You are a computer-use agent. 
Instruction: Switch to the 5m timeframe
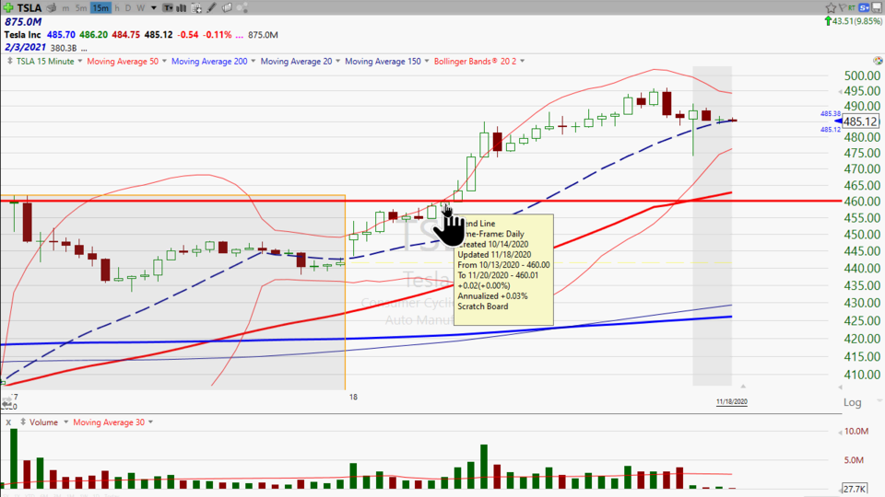[x=81, y=8]
